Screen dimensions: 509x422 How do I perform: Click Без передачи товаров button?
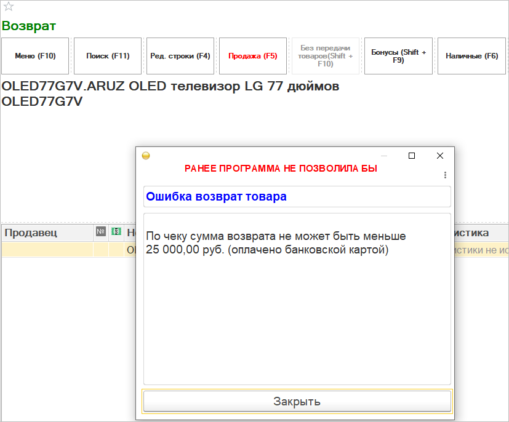point(326,56)
